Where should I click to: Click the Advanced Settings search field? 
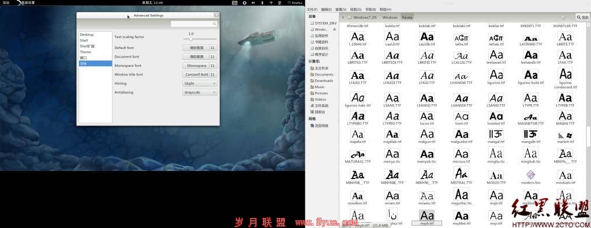(x=194, y=24)
